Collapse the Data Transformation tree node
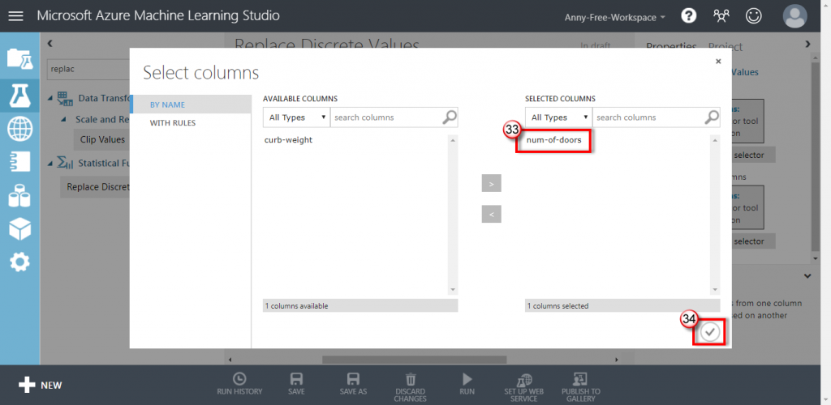 [x=50, y=98]
